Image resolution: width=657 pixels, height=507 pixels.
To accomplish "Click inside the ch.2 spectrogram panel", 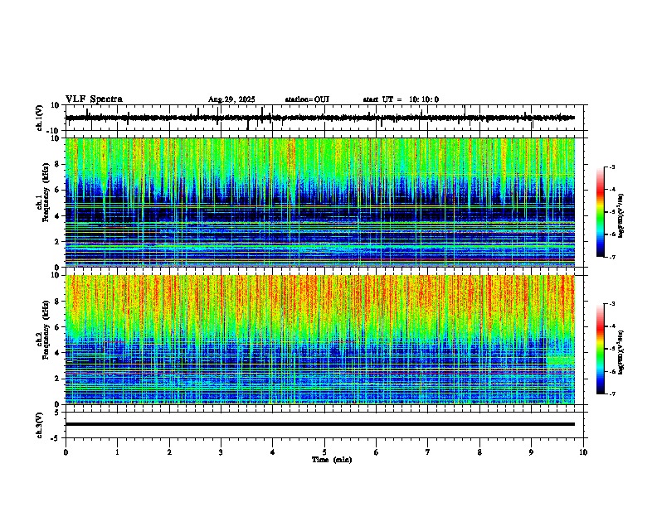I will tap(320, 340).
